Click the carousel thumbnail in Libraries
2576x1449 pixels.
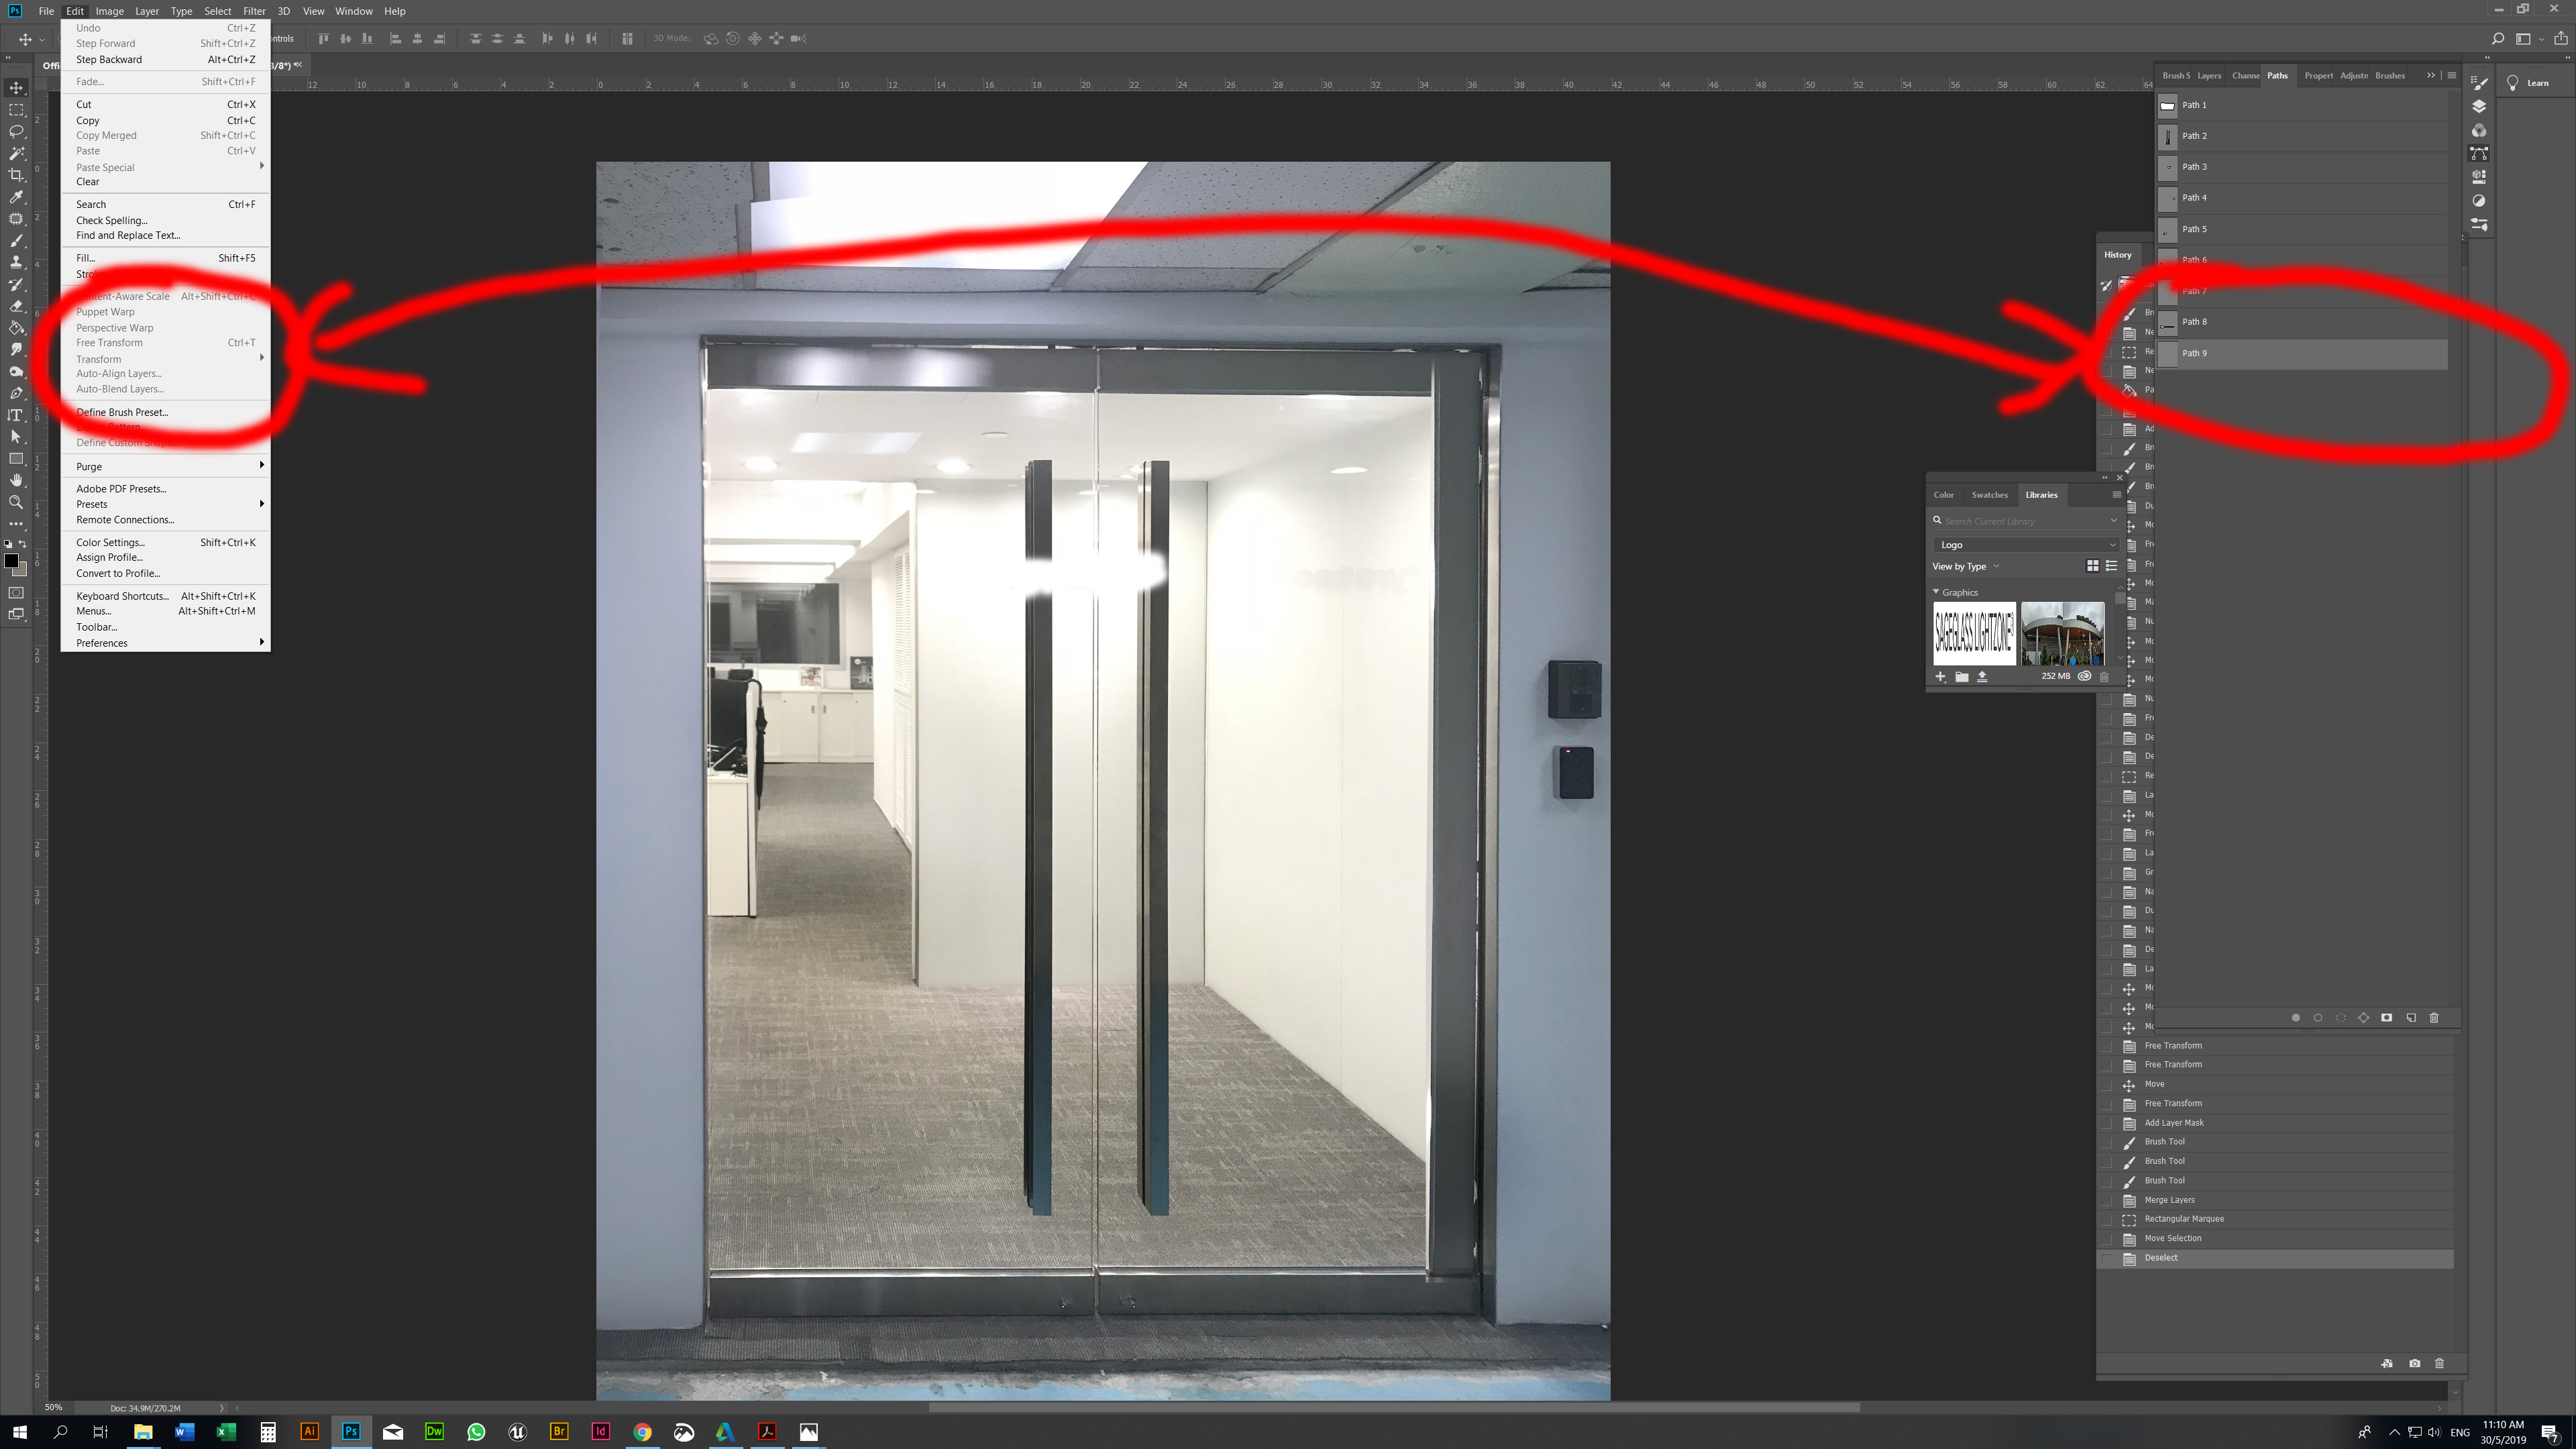2063,633
